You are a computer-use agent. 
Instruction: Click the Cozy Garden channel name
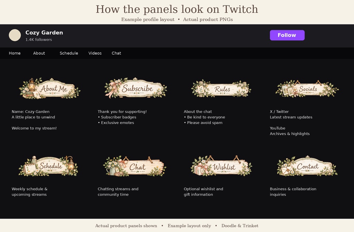(x=44, y=33)
